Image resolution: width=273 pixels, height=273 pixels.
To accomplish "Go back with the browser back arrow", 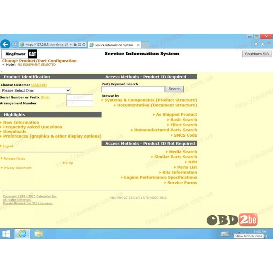I will (x=5, y=44).
